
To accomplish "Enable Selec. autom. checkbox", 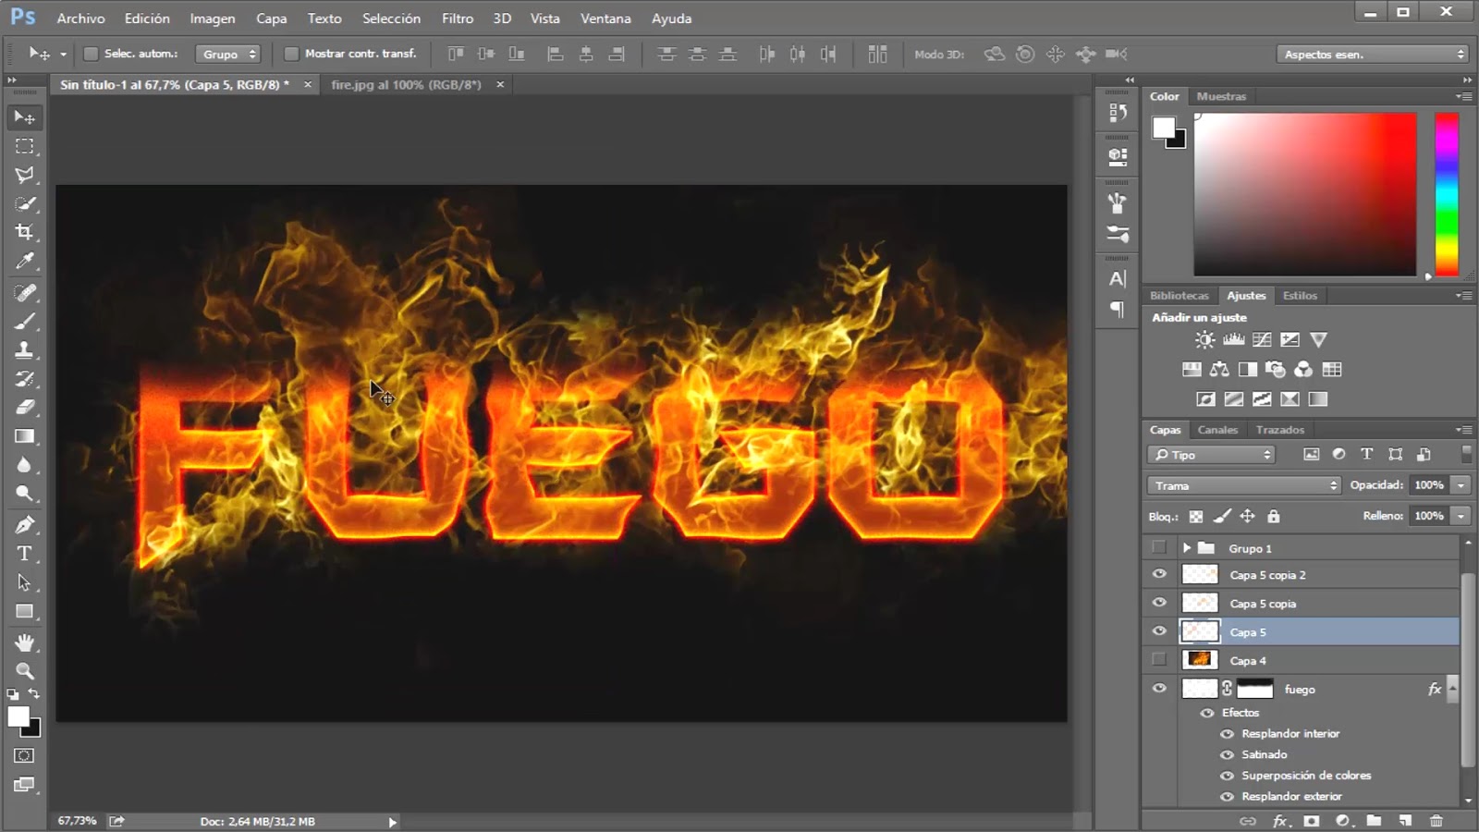I will tap(91, 54).
